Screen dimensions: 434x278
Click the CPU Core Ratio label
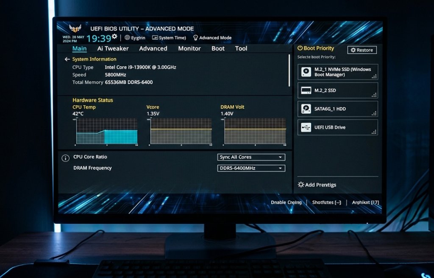coord(90,157)
